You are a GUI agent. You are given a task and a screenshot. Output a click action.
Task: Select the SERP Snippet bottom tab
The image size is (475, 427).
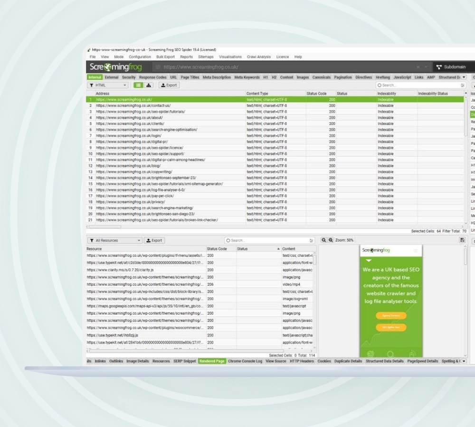coord(184,362)
